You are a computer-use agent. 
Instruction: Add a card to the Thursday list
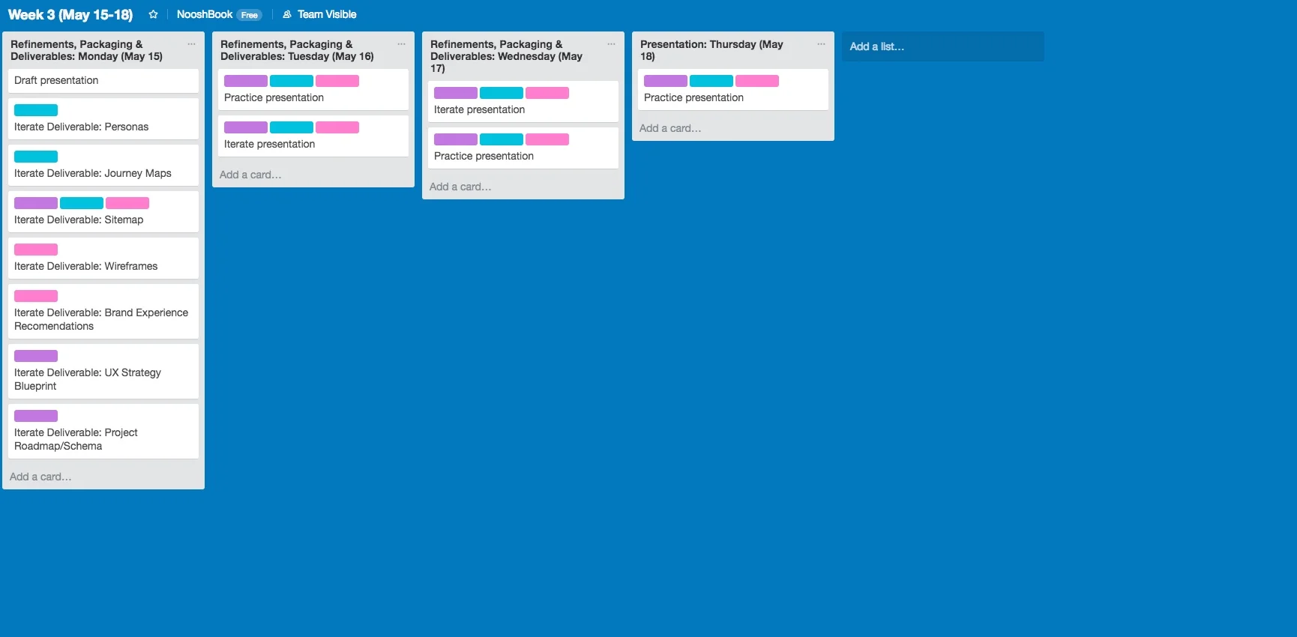pos(671,128)
